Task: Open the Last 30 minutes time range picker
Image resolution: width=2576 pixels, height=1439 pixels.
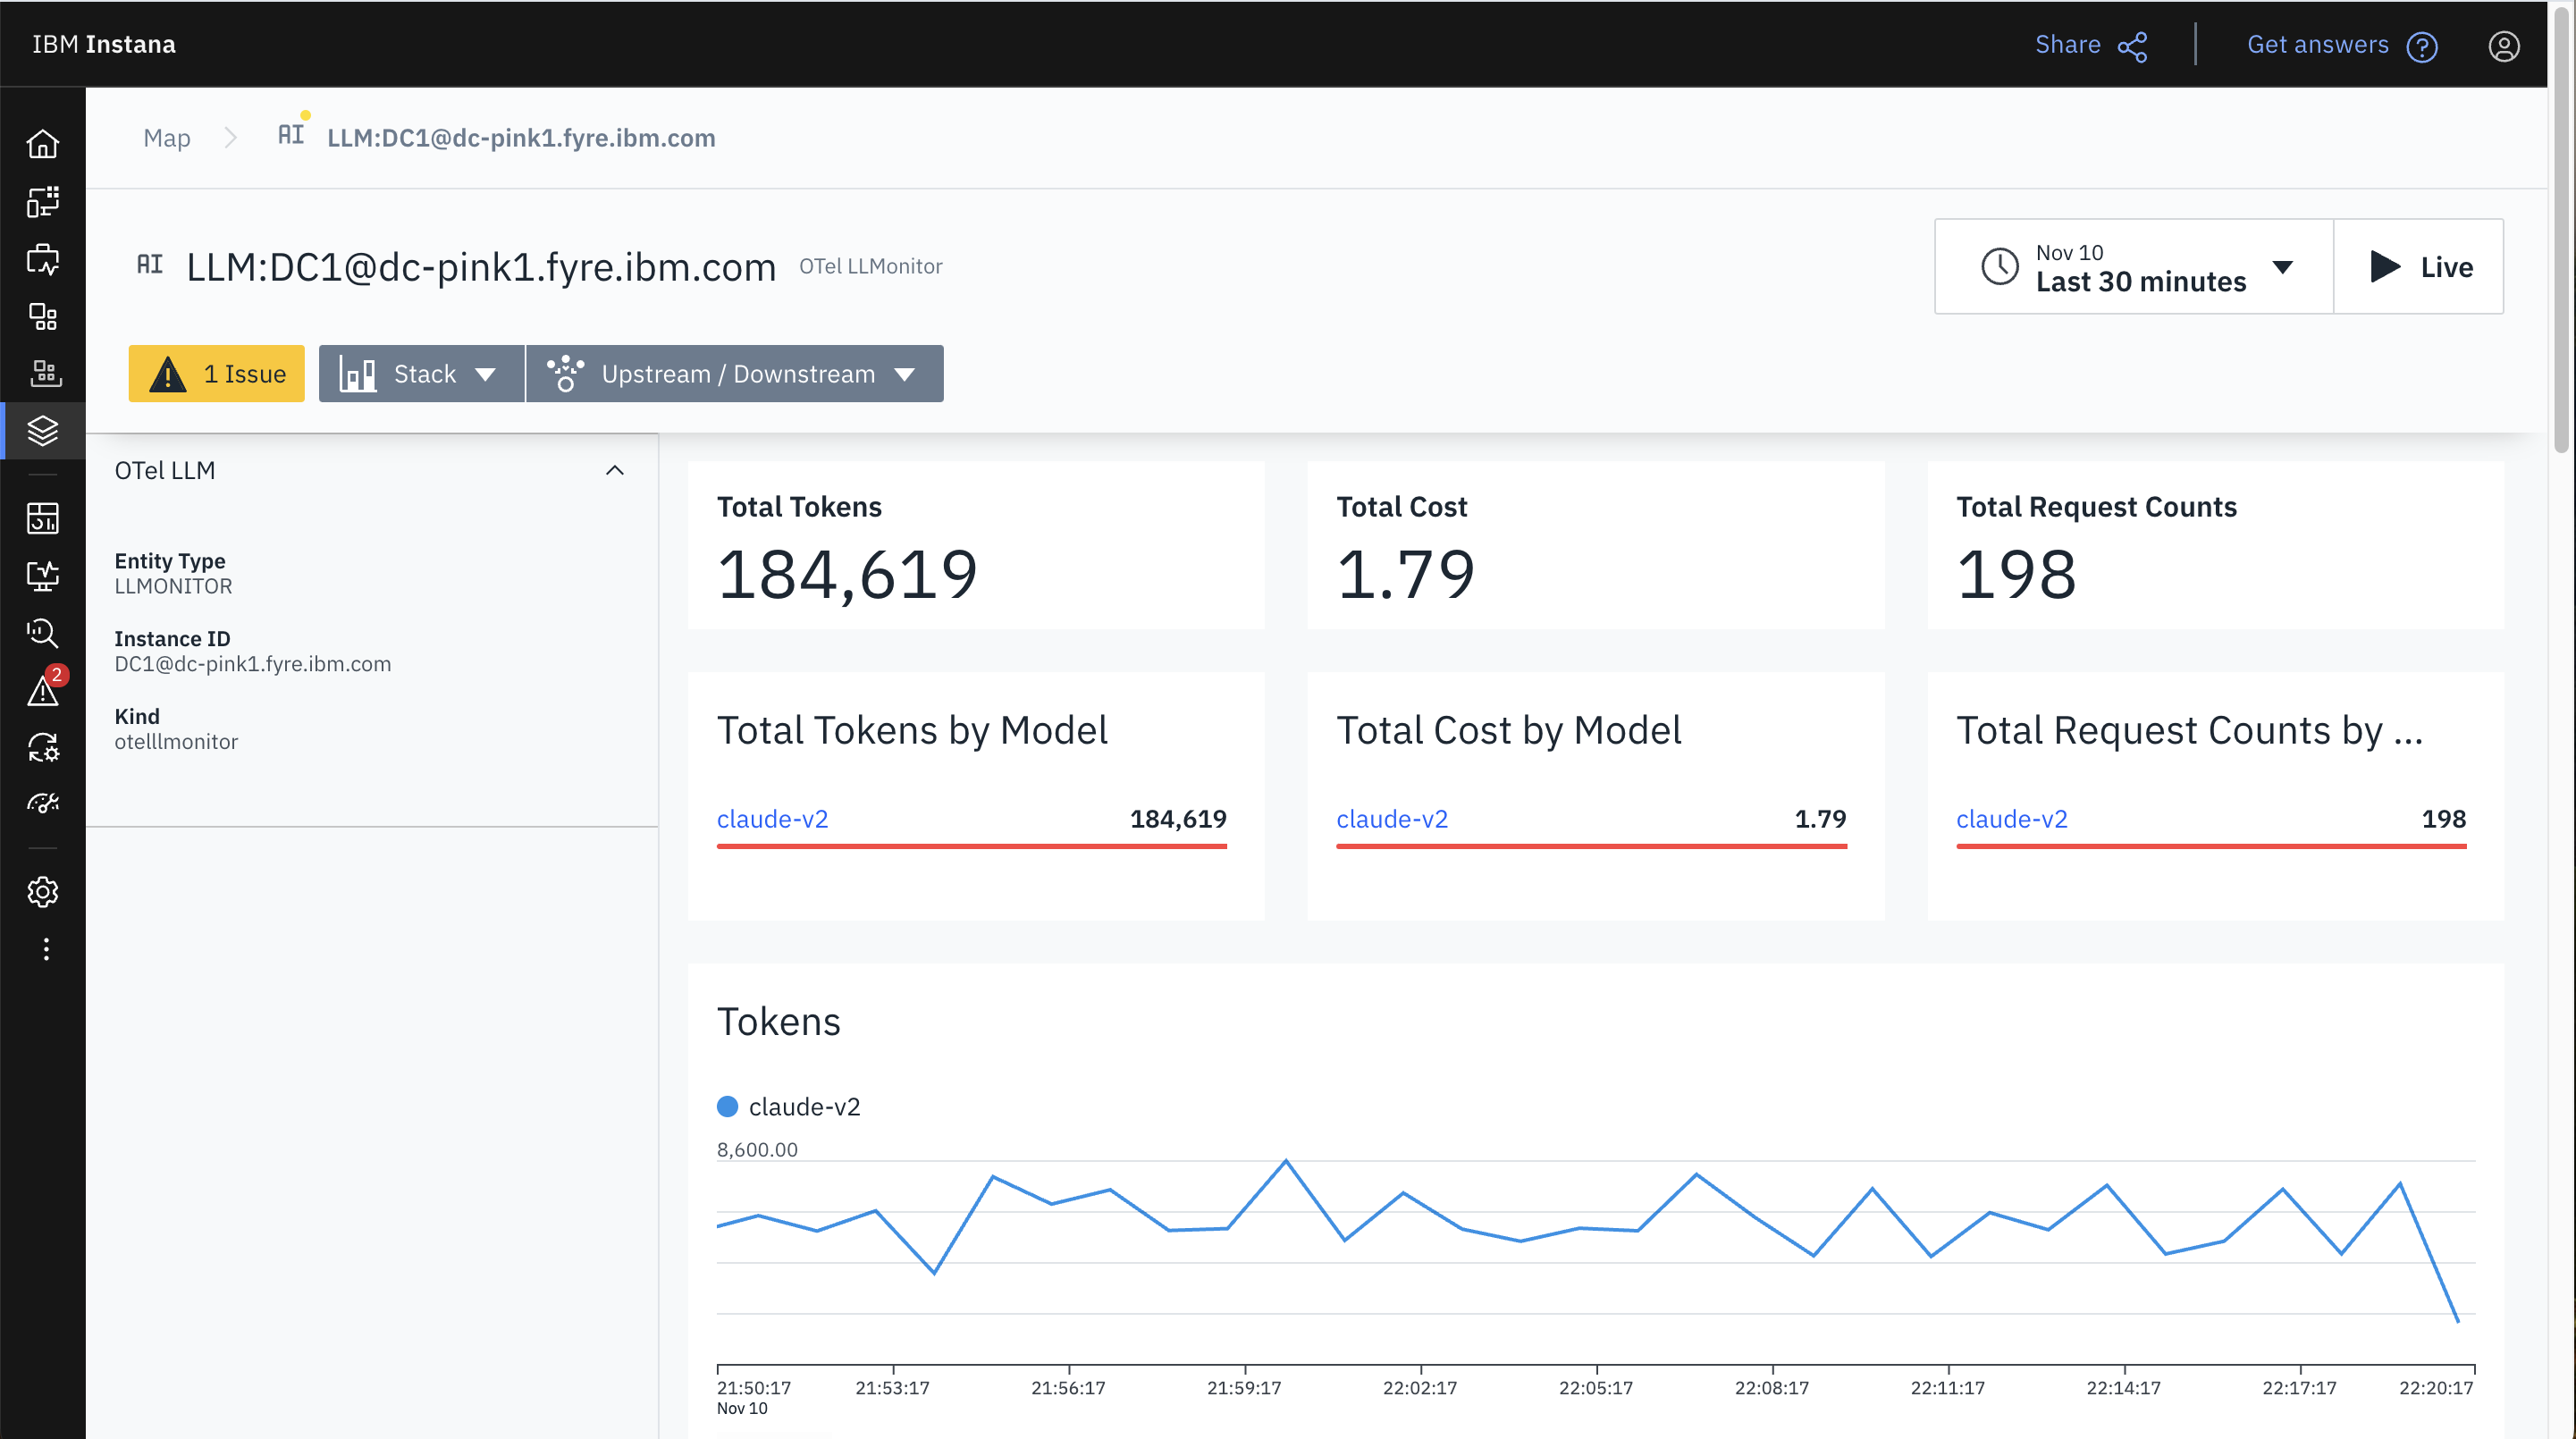Action: pos(2132,266)
